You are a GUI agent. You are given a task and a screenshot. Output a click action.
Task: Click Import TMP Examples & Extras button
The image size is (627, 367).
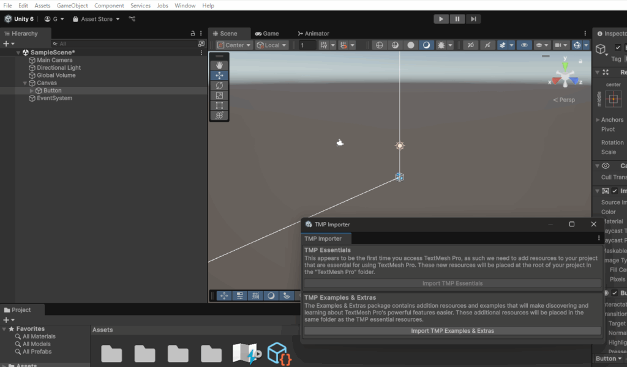click(x=452, y=331)
